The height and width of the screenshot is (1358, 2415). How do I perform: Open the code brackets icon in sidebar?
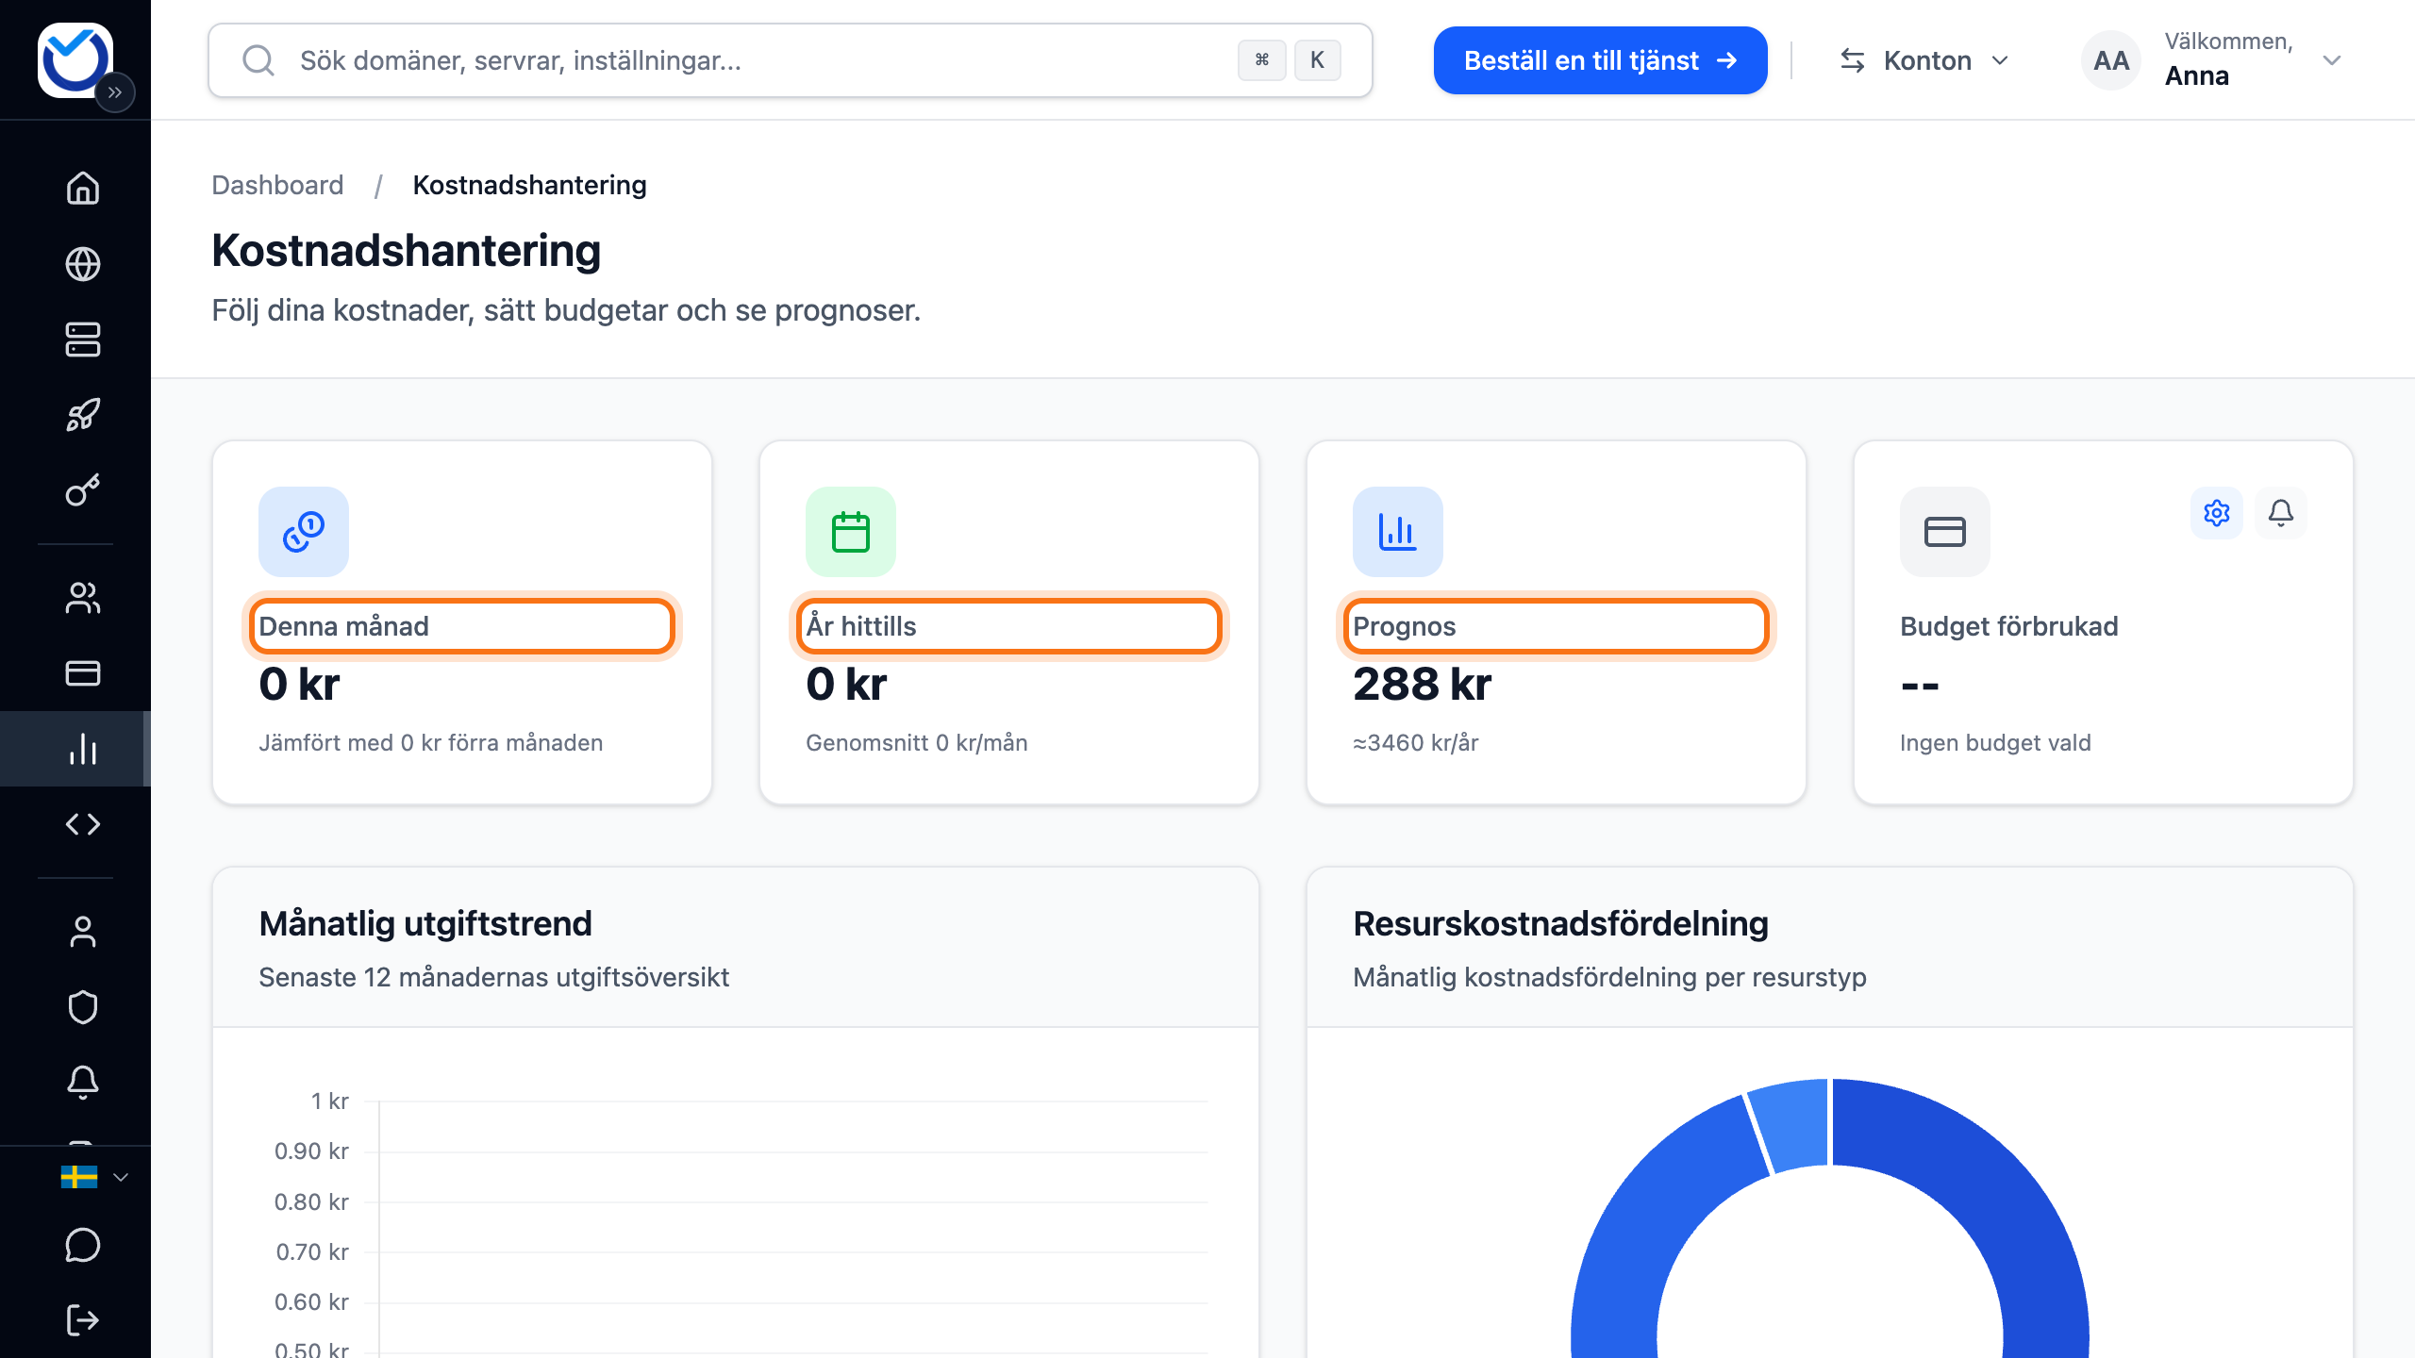click(83, 824)
